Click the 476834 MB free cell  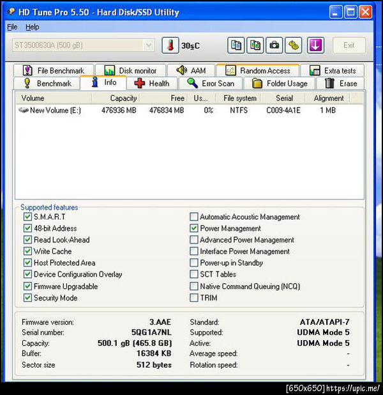pyautogui.click(x=167, y=110)
